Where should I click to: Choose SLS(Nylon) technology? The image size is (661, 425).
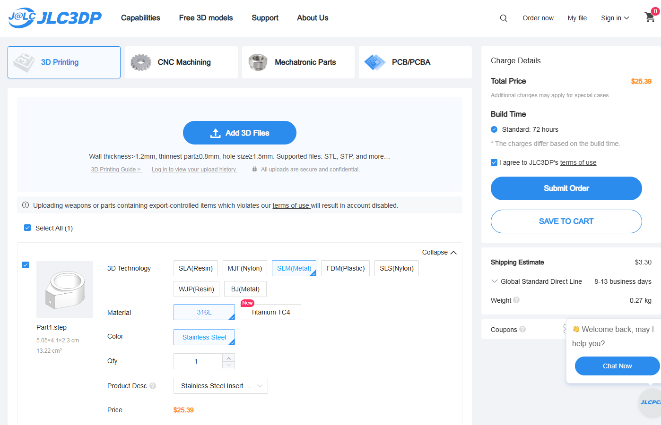397,268
